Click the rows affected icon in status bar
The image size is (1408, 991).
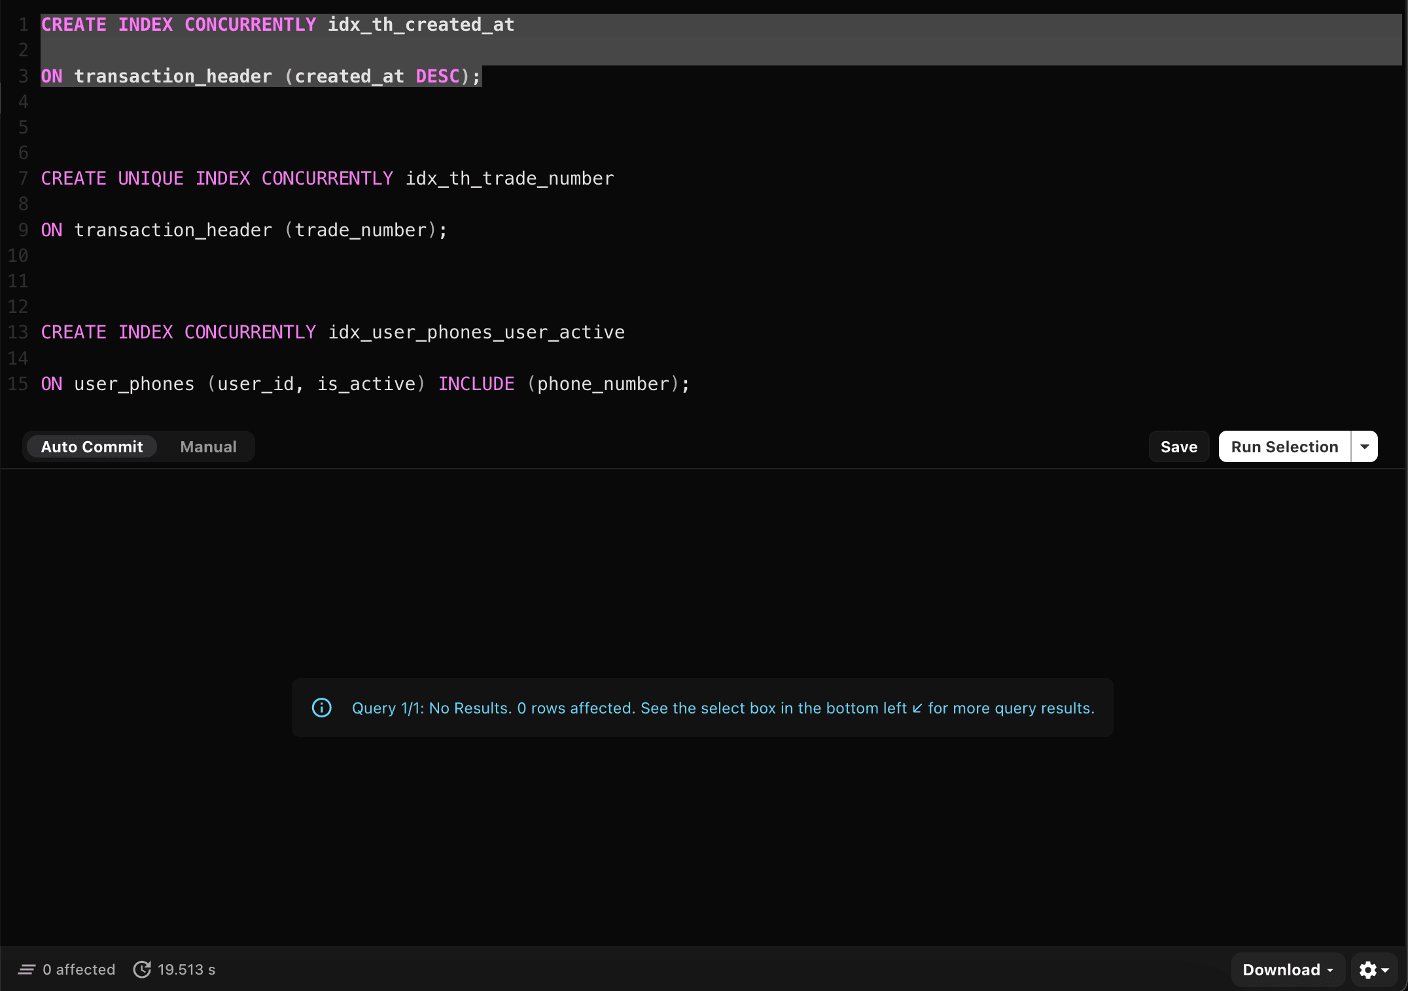[27, 969]
